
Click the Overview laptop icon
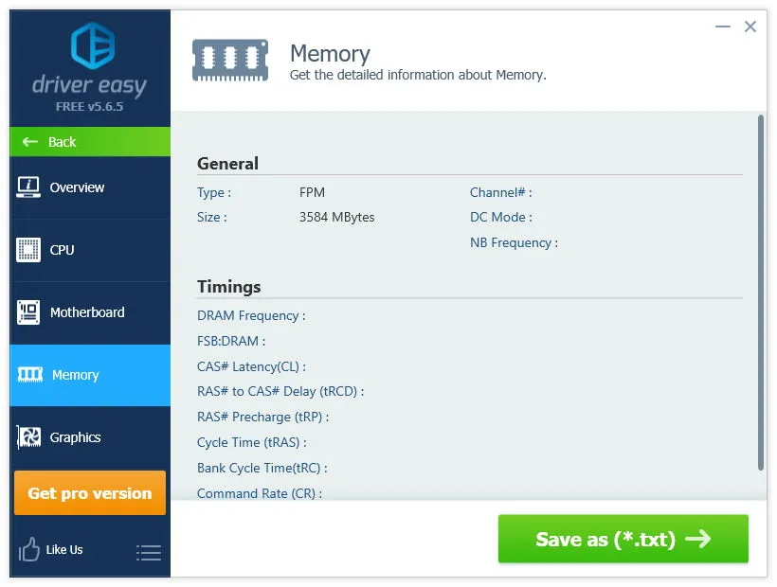click(x=28, y=187)
